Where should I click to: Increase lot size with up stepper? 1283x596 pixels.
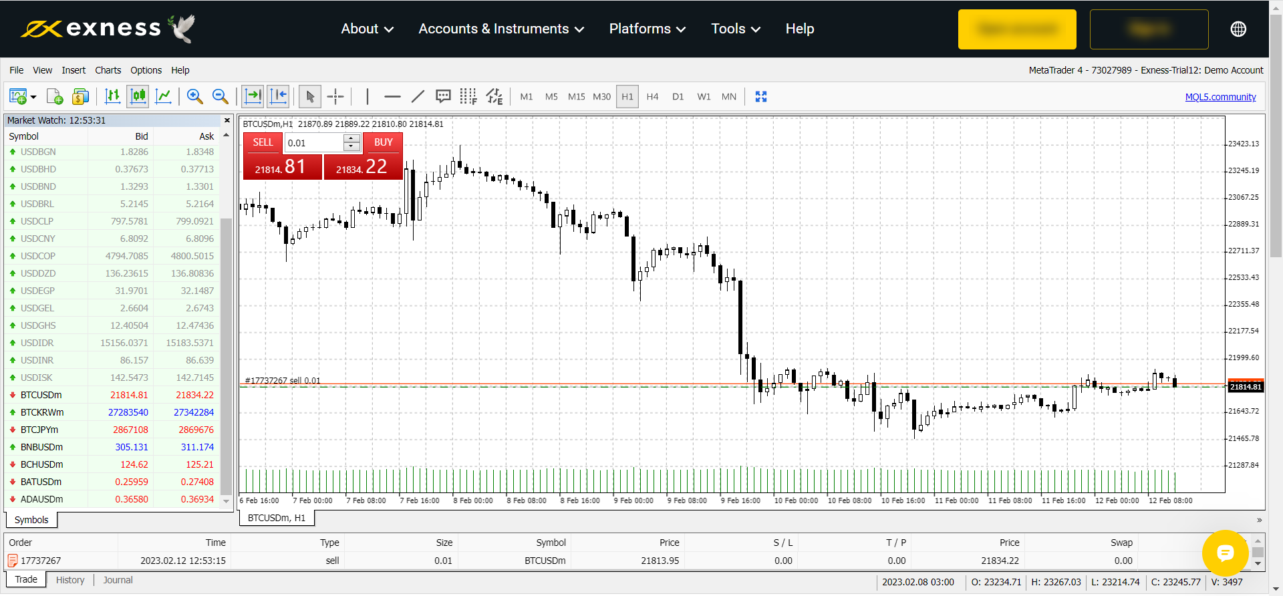point(352,138)
